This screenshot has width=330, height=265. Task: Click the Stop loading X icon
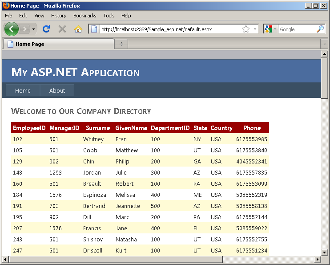pyautogui.click(x=62, y=29)
